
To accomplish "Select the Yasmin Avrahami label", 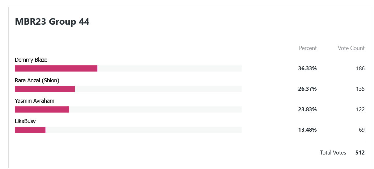I will (x=35, y=101).
